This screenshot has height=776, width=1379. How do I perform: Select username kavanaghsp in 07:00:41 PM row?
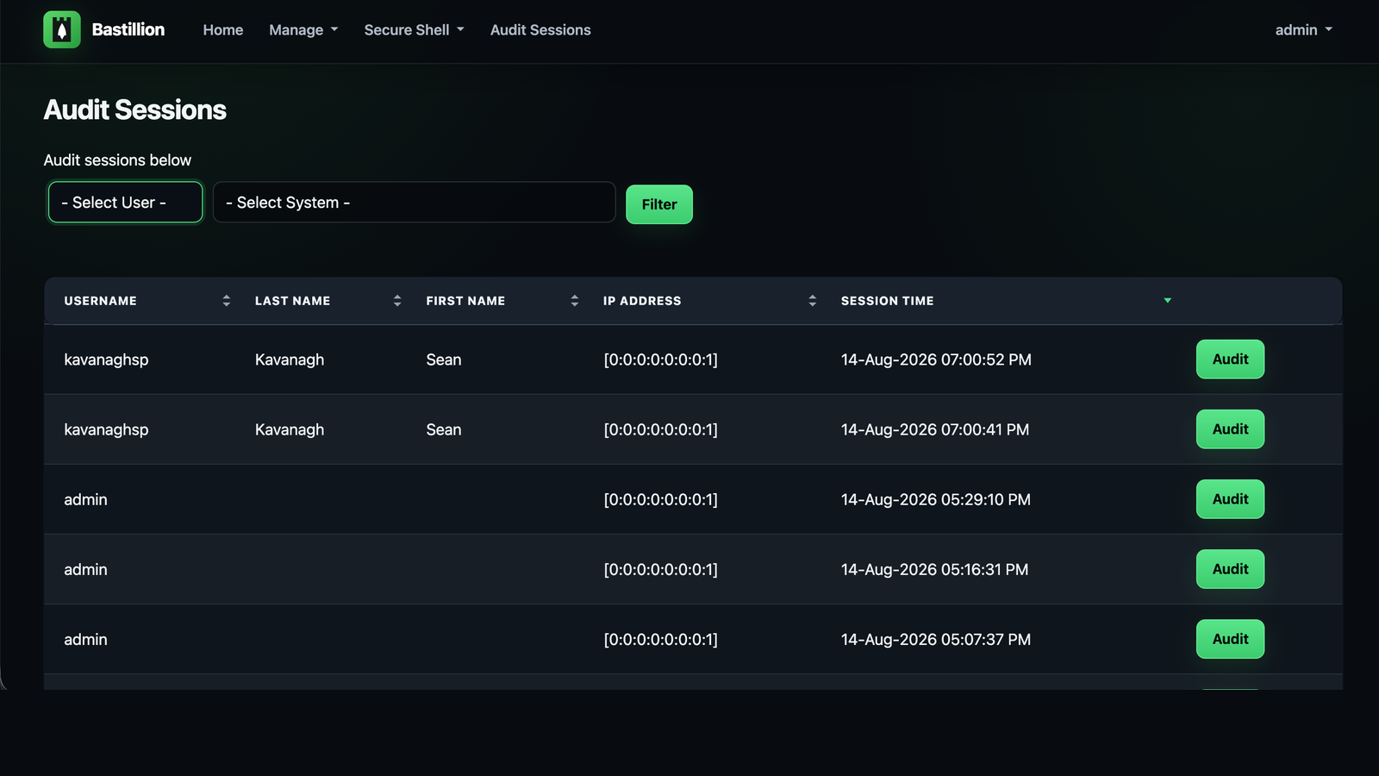[x=106, y=429]
